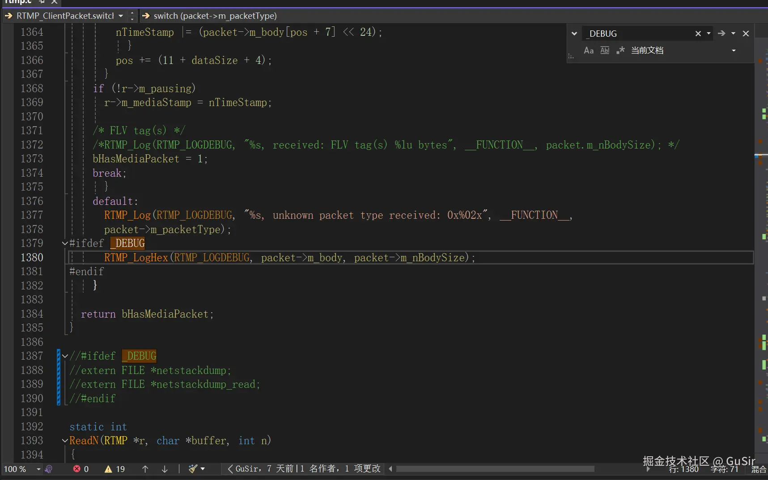768x480 pixels.
Task: Open the RTMP_ClientPacket.switch scope dropdown
Action: click(121, 16)
